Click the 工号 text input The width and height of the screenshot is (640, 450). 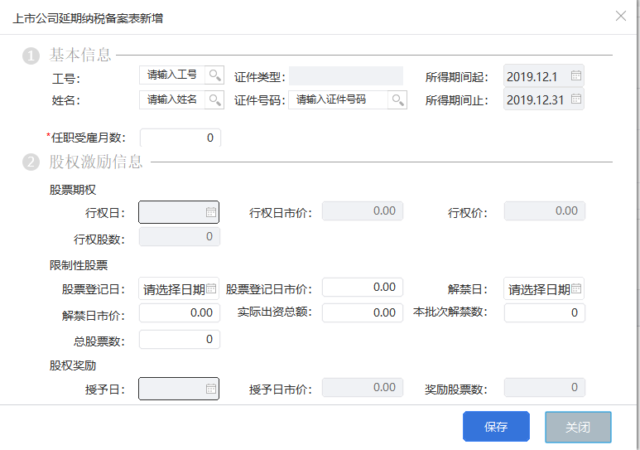(172, 75)
